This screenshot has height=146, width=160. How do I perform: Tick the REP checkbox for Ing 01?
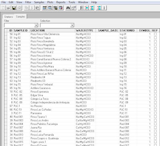tap(155, 34)
